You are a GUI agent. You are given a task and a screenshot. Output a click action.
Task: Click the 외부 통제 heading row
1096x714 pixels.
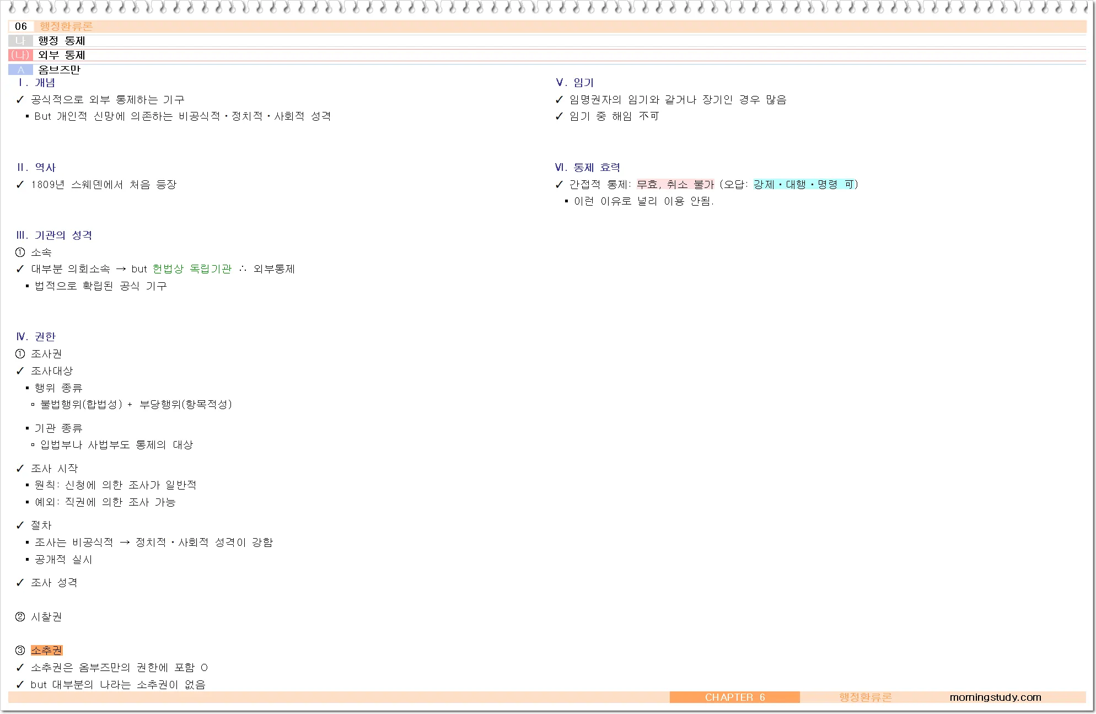pyautogui.click(x=547, y=55)
